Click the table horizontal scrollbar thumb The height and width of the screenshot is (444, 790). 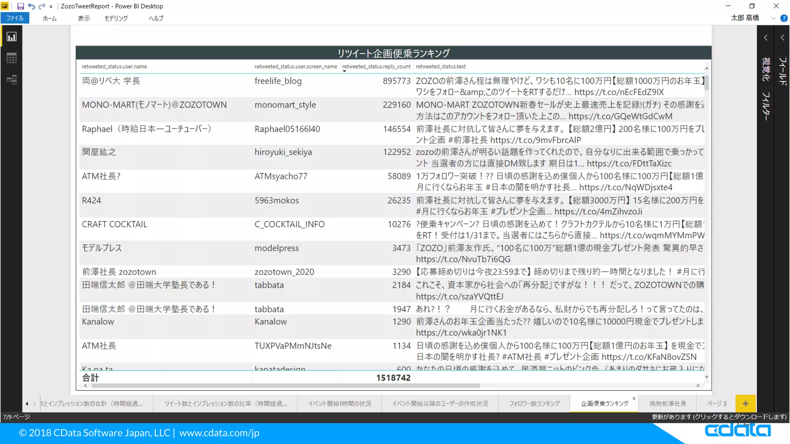coord(286,385)
